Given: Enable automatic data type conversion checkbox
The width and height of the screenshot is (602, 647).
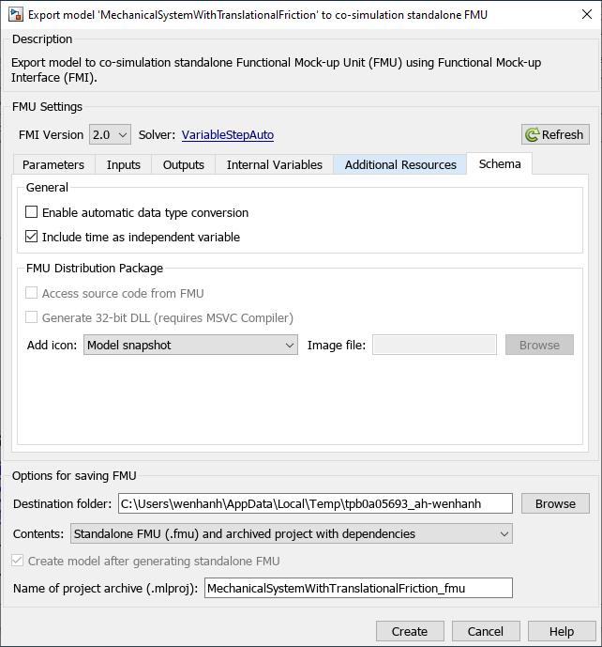Looking at the screenshot, I should coord(32,212).
